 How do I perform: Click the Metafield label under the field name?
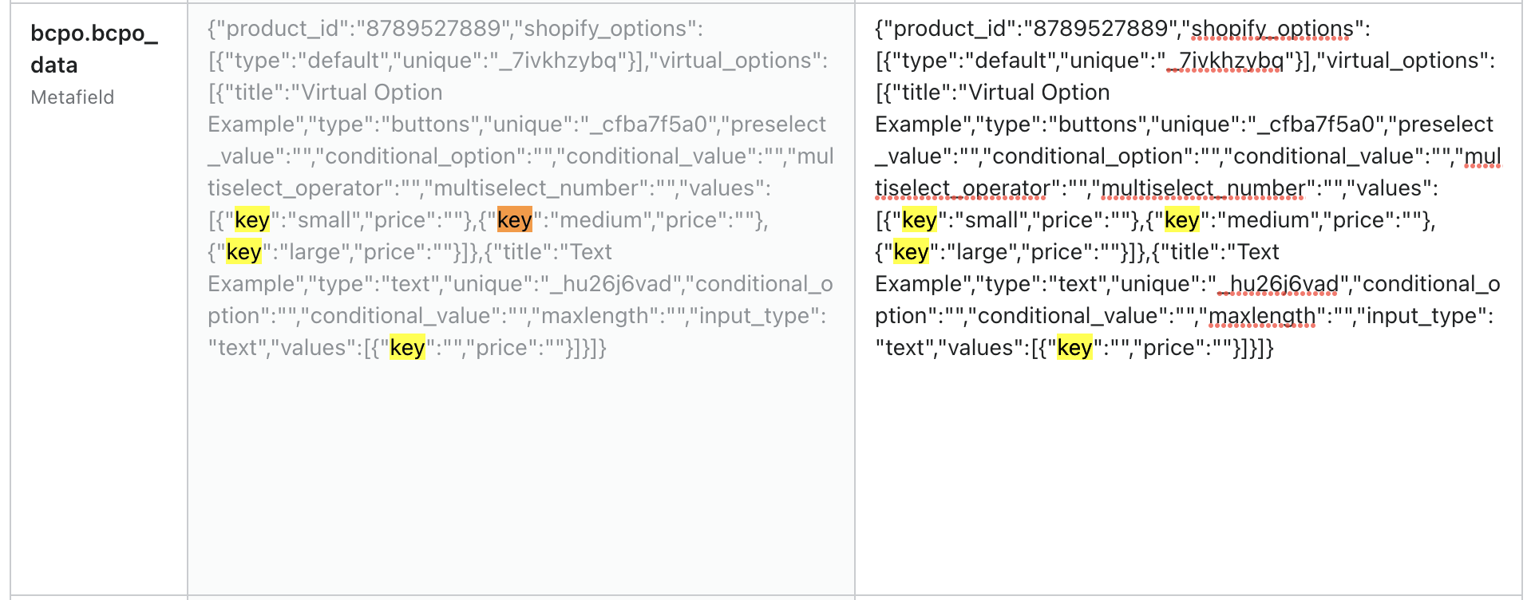point(73,97)
